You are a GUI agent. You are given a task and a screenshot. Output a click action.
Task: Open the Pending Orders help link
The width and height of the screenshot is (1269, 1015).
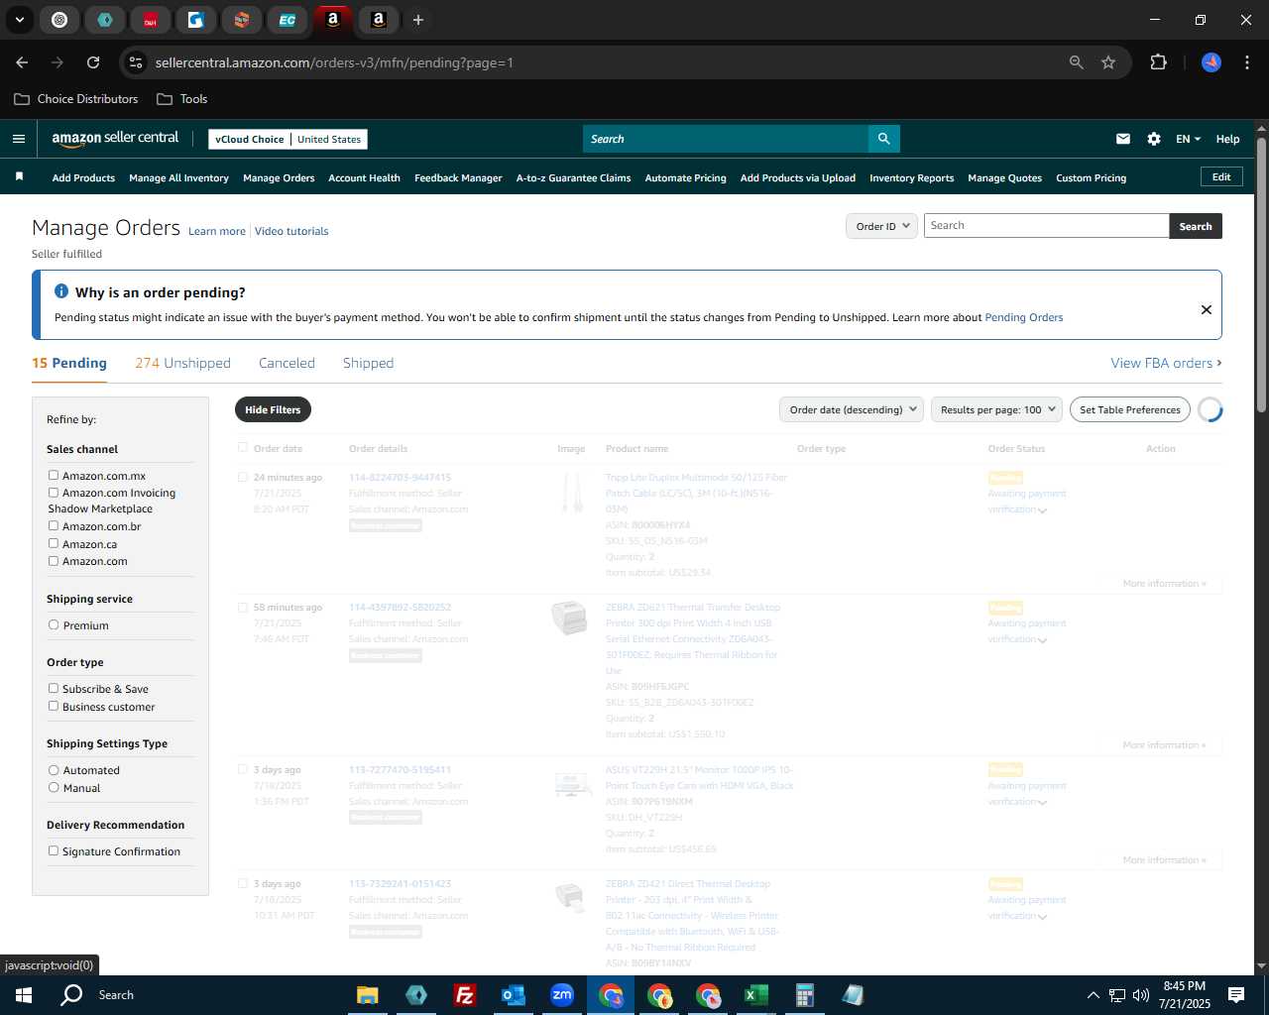coord(1023,317)
